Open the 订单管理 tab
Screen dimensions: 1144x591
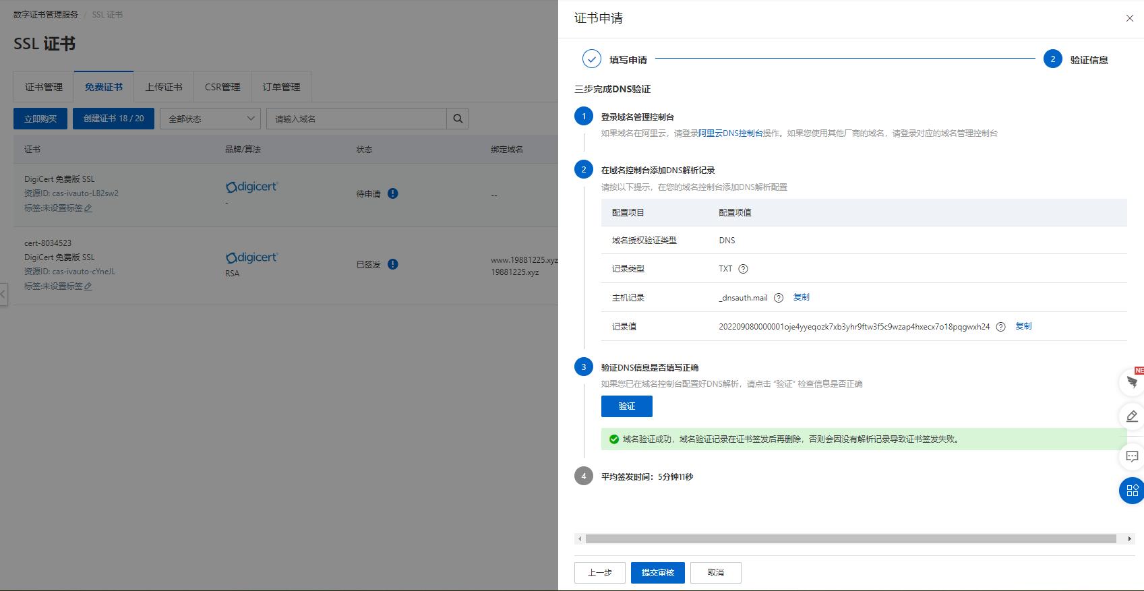pos(281,87)
